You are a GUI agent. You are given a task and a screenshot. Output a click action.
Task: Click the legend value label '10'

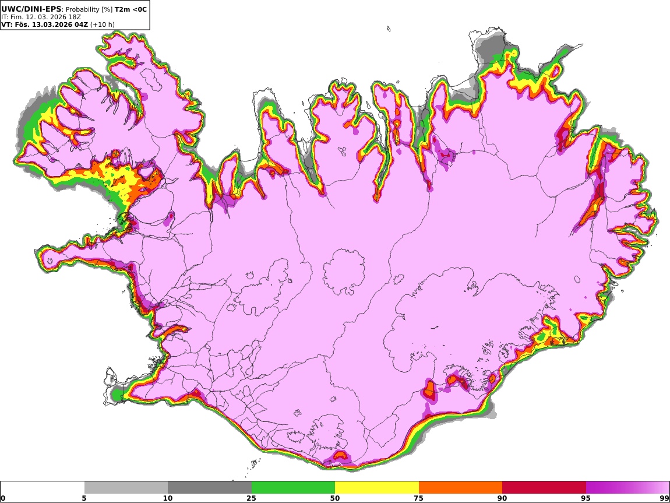point(168,498)
